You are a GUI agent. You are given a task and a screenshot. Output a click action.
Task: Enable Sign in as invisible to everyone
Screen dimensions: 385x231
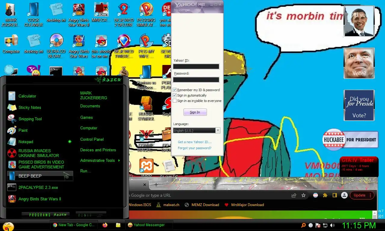coord(174,101)
